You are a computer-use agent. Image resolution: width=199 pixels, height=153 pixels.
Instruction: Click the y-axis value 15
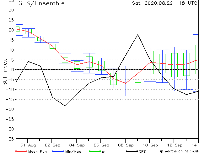(x=11, y=40)
